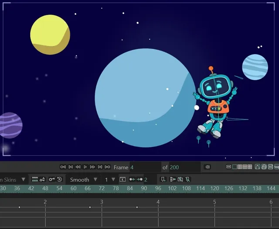Click the large blue planet in the canvas
The width and height of the screenshot is (279, 229).
click(146, 98)
